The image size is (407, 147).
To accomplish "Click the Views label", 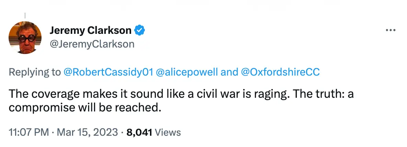I will pos(168,133).
